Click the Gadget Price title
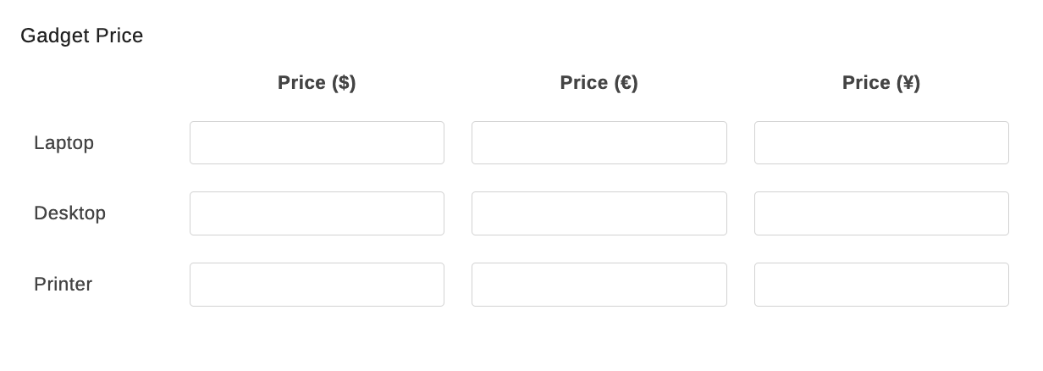1043x371 pixels. click(x=82, y=36)
